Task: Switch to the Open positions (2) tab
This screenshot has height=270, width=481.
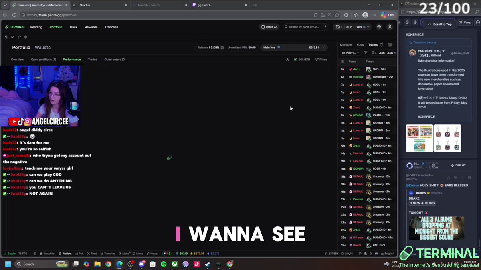Action: click(44, 60)
